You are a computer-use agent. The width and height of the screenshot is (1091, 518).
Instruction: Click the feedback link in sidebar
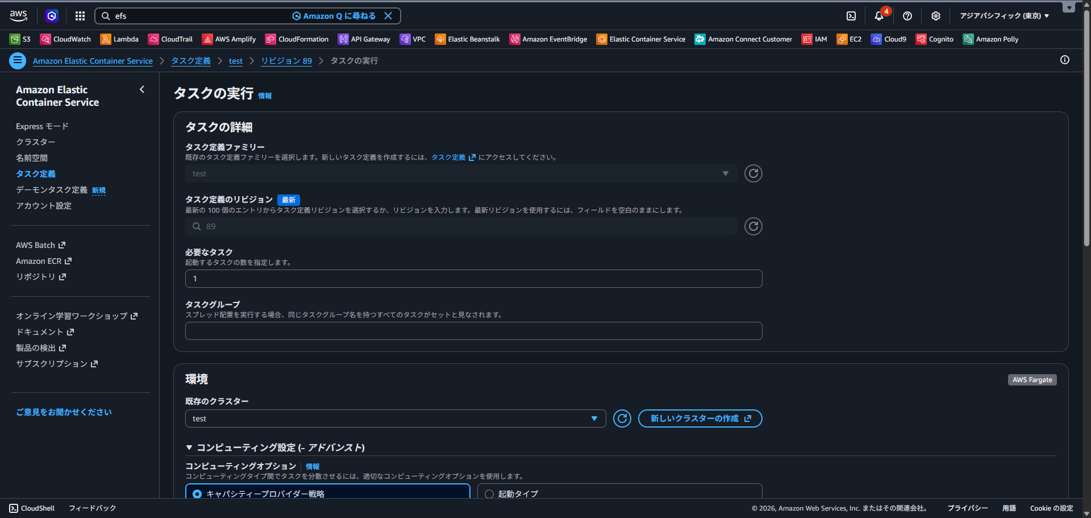(64, 412)
